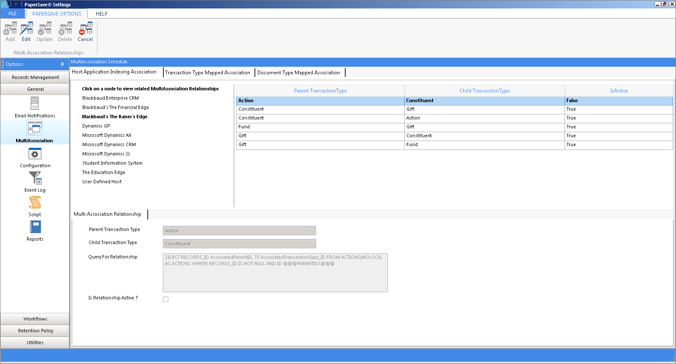Viewport: 676px width, 364px height.
Task: Switch to Transaction Type Mapped Association tab
Action: [208, 73]
